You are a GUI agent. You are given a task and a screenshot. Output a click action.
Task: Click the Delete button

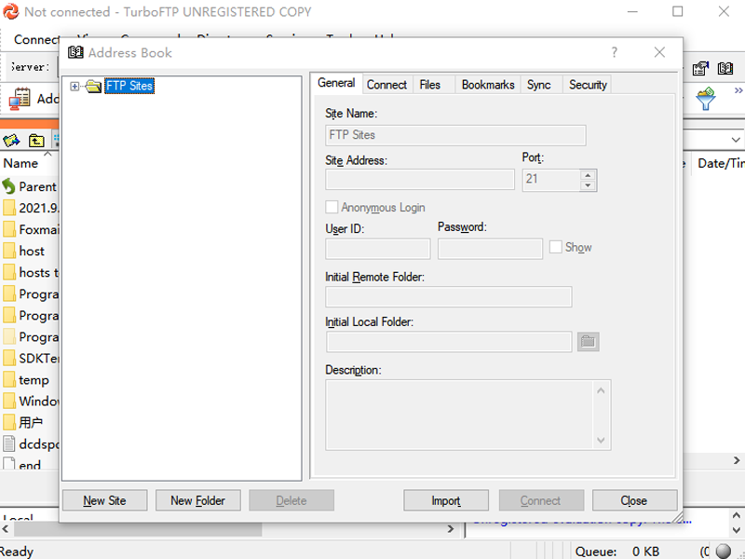[291, 500]
